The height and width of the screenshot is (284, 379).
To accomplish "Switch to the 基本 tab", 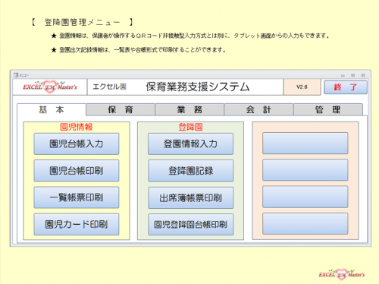I will [52, 109].
